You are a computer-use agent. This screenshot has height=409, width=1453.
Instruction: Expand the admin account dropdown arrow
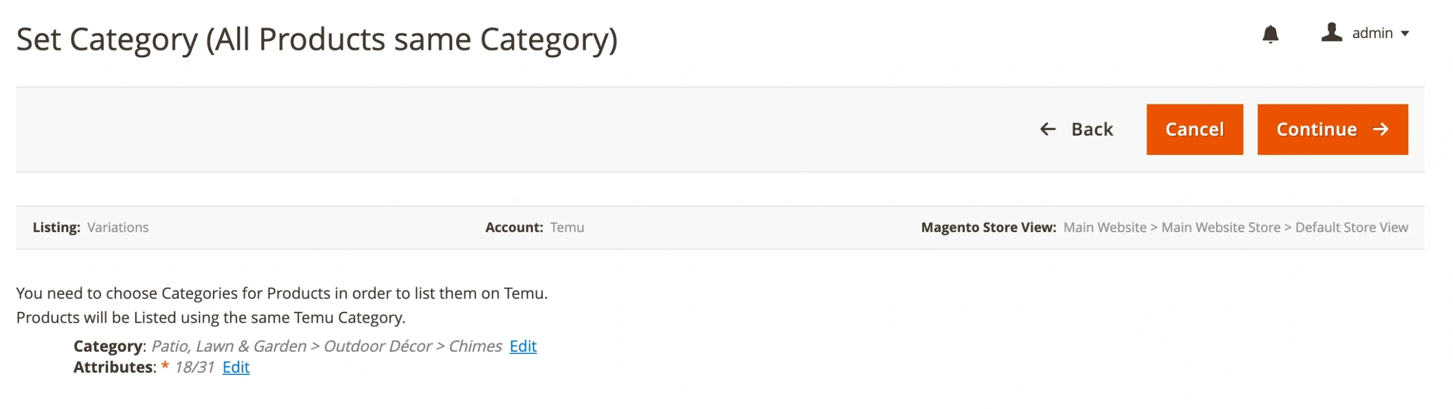tap(1405, 33)
